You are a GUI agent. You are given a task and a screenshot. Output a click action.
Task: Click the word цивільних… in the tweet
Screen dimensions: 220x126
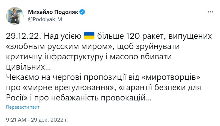[x=28, y=67]
